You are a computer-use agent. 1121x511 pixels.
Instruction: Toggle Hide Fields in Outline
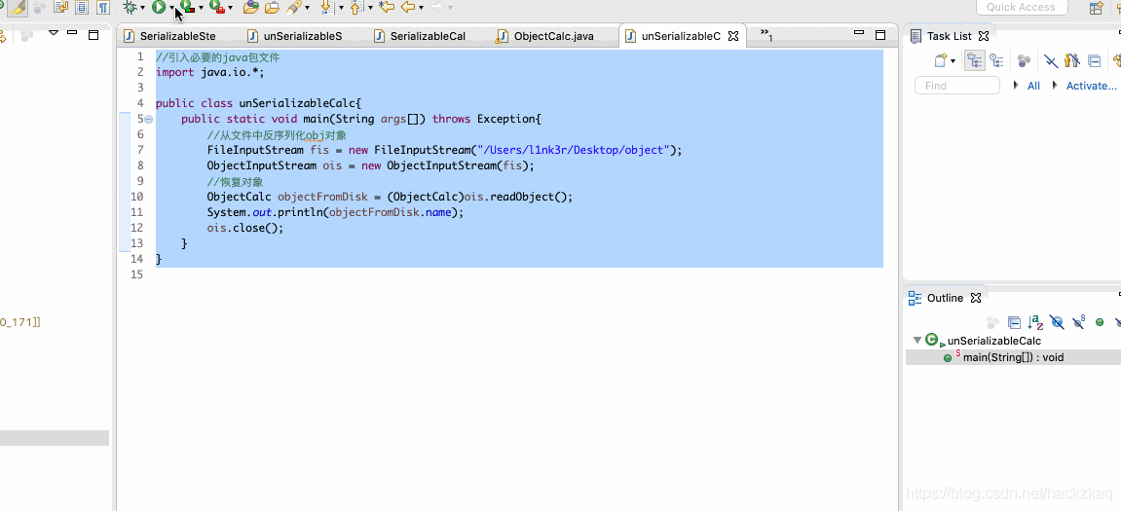tap(1058, 322)
